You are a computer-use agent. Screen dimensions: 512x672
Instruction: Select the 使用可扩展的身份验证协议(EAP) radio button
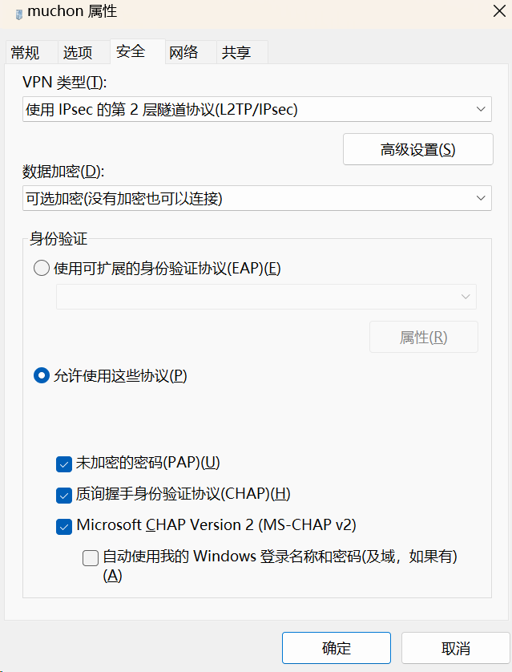tap(42, 269)
